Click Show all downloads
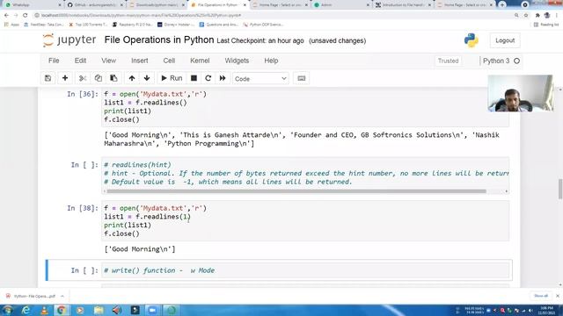This screenshot has height=316, width=563. click(541, 296)
